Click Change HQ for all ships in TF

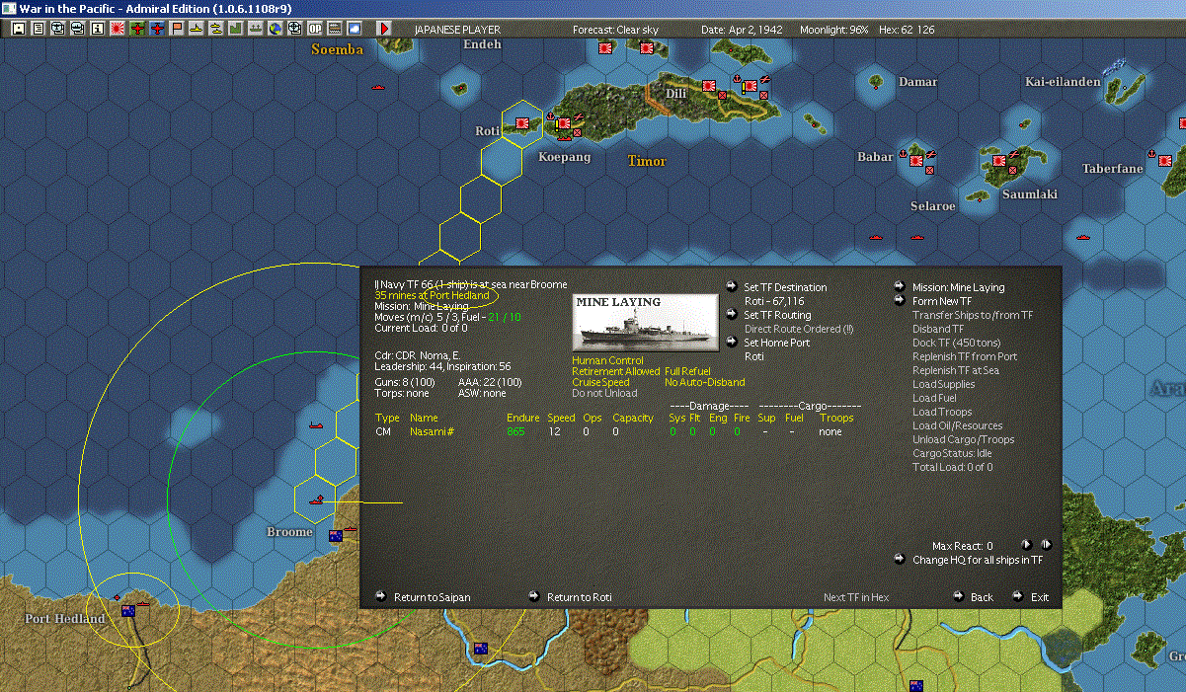pyautogui.click(x=977, y=560)
